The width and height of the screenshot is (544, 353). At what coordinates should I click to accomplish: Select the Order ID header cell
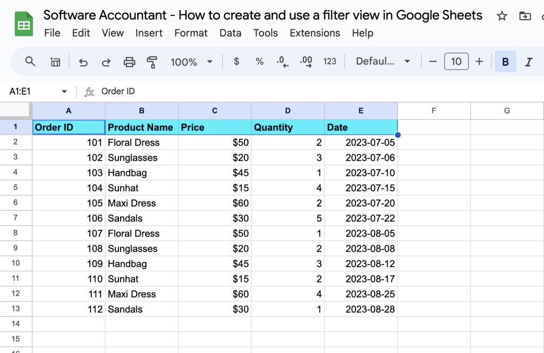69,127
